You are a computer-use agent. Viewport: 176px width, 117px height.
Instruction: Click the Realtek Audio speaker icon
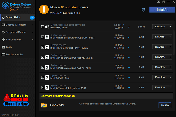coord(47,27)
